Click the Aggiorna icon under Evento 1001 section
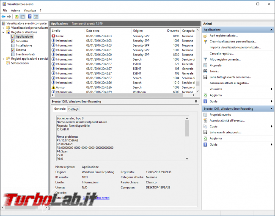 coord(205,138)
